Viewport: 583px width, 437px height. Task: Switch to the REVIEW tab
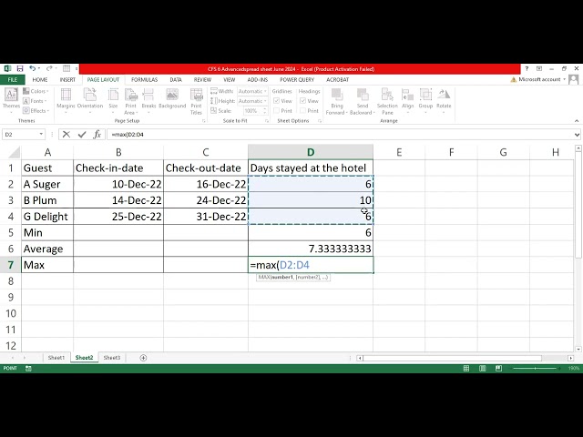click(202, 80)
